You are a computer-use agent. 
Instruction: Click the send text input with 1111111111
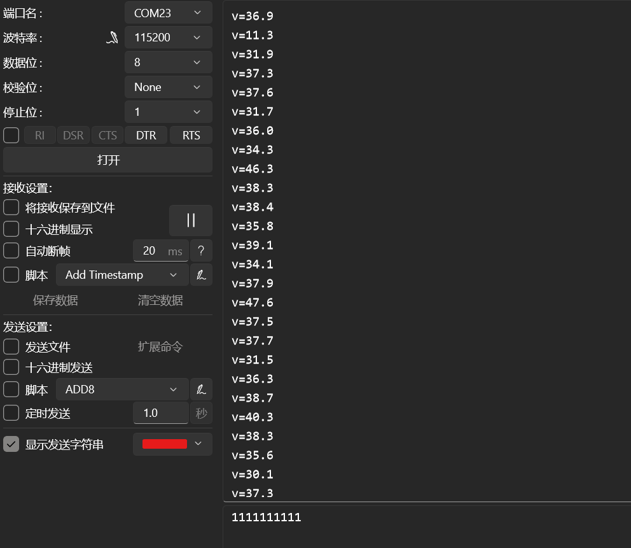coord(426,518)
